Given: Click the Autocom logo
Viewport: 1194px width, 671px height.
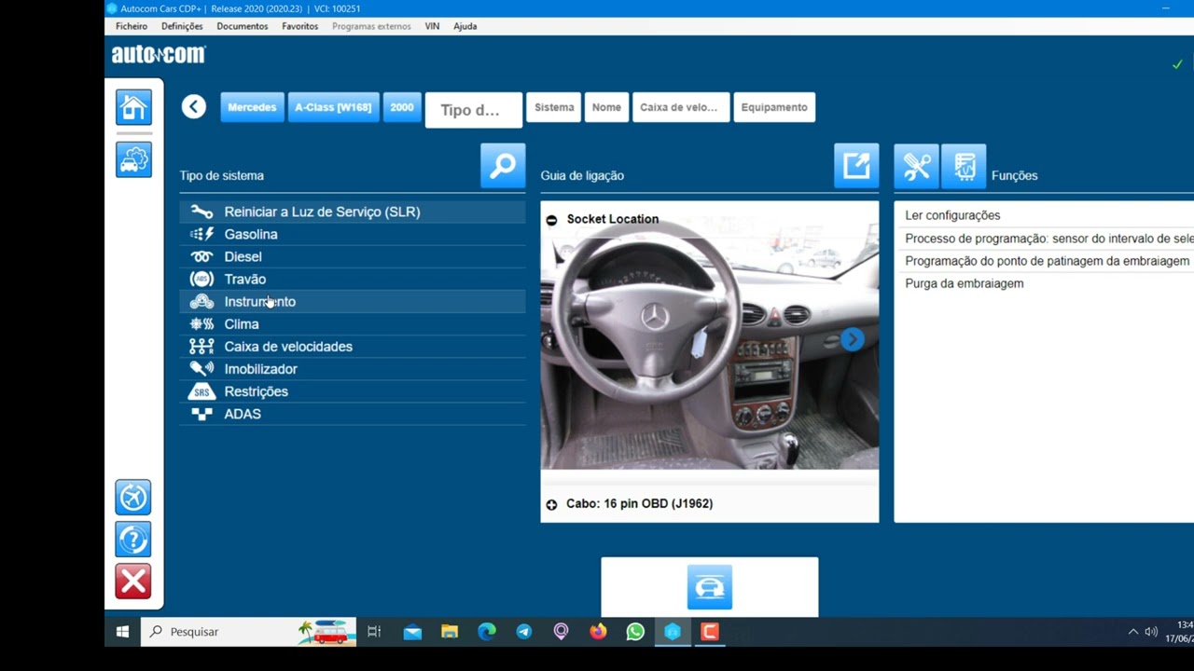Looking at the screenshot, I should (159, 55).
